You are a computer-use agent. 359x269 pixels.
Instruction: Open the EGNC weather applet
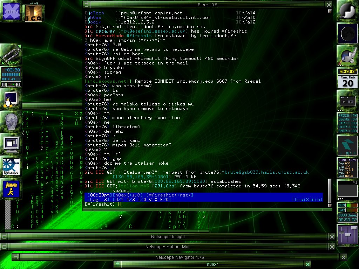pos(347,168)
